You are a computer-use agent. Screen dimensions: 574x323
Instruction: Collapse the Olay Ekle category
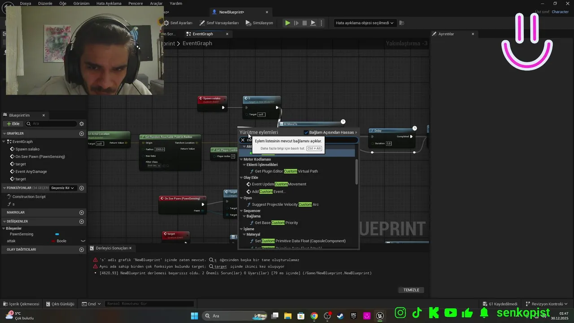241,178
